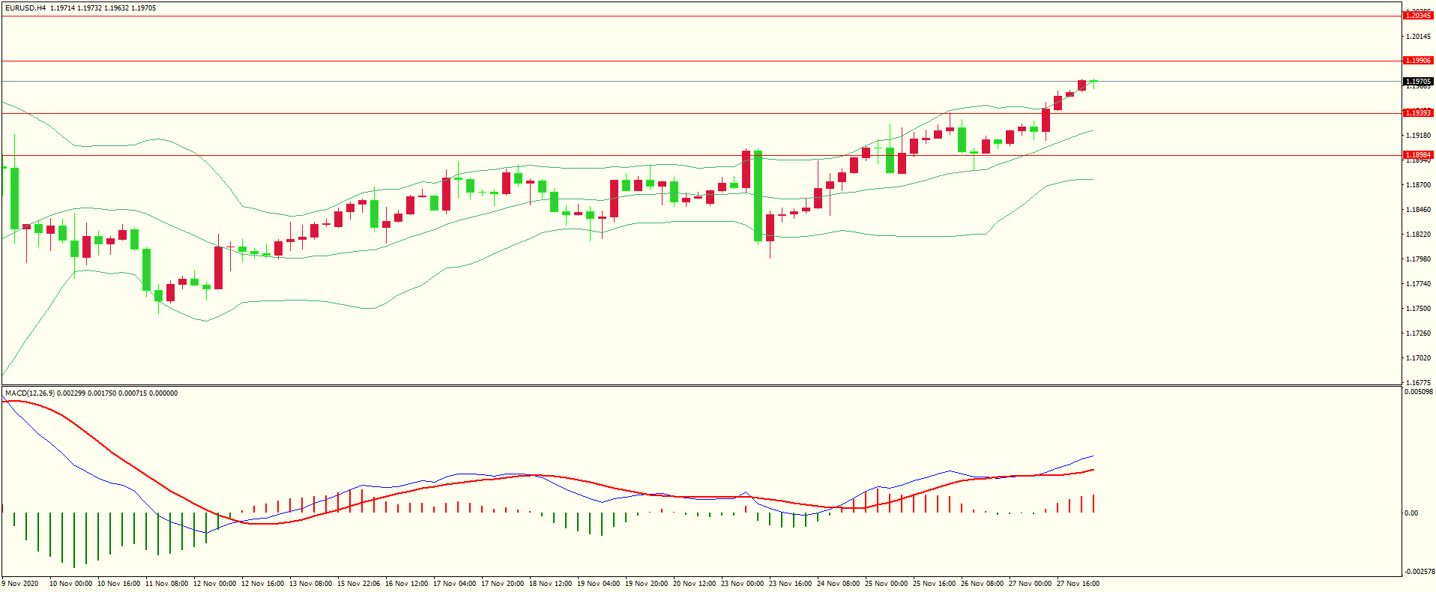Click the 1.17020 price axis label

1418,358
